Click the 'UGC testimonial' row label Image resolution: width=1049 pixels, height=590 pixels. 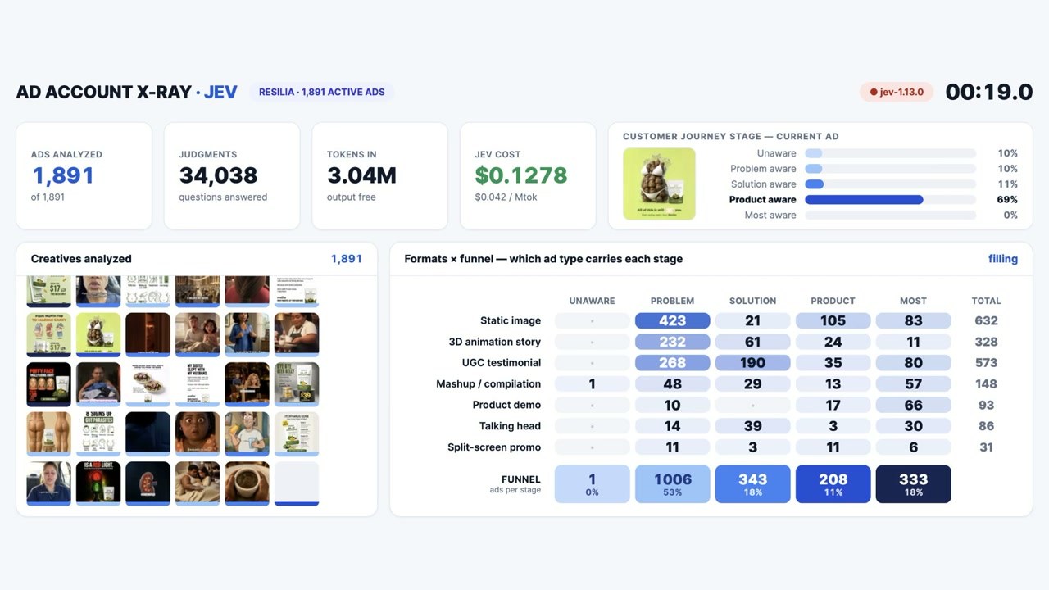[502, 363]
